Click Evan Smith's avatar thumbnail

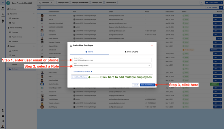pos(42,35)
